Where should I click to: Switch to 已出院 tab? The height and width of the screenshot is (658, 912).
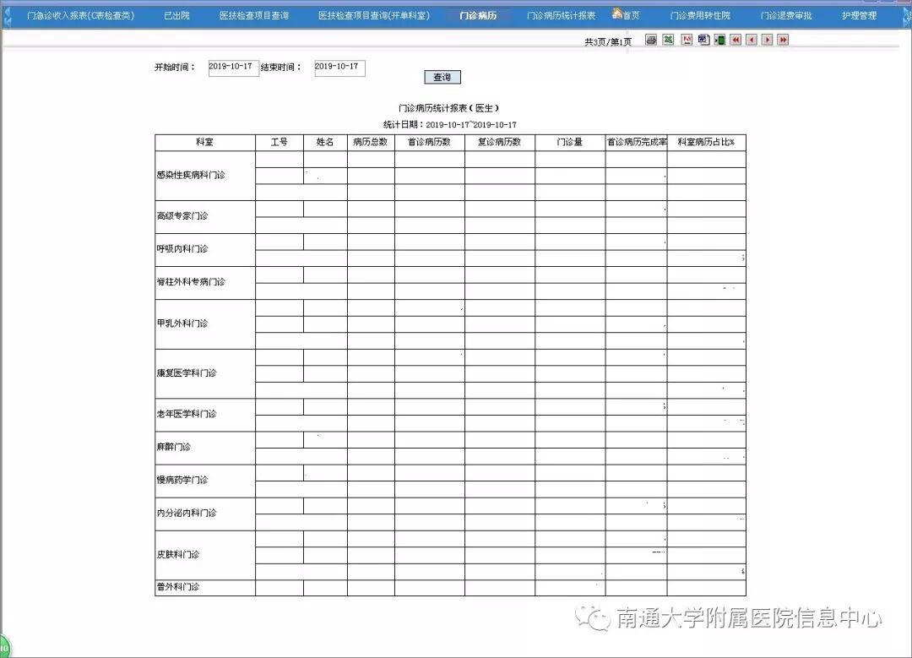(176, 16)
